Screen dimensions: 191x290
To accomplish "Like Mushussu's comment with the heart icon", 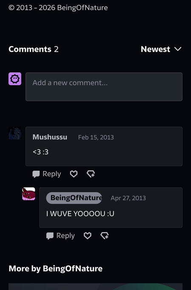I will tap(74, 174).
